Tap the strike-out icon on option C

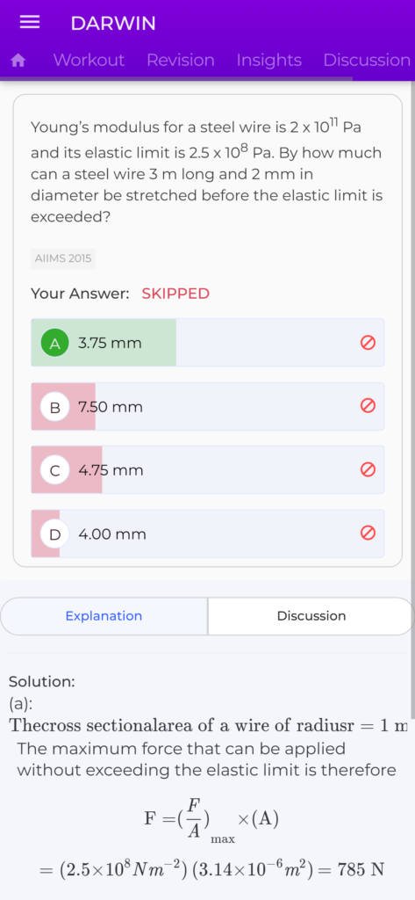coord(368,470)
